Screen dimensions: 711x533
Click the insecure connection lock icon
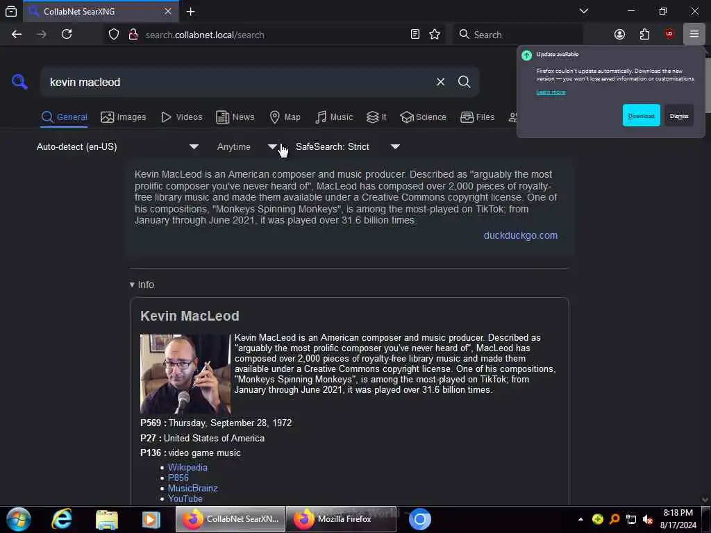[x=133, y=35]
